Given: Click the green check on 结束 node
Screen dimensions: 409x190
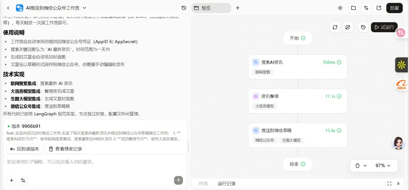Looking at the screenshot, I should coord(303,164).
